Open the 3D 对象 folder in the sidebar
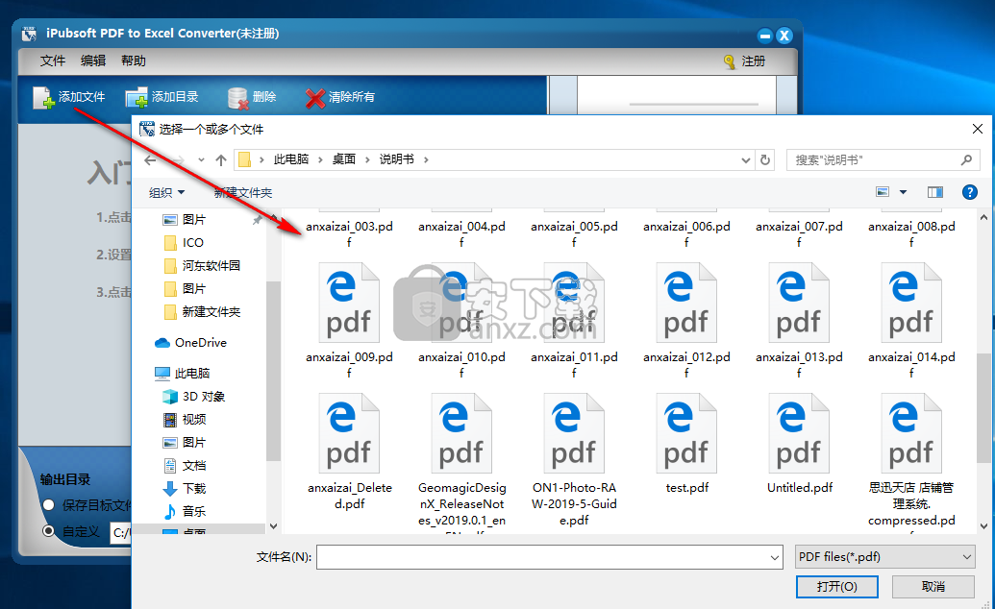Screen dimensions: 995x609 click(x=194, y=397)
